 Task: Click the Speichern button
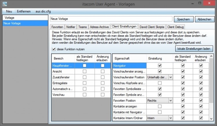click(x=183, y=19)
